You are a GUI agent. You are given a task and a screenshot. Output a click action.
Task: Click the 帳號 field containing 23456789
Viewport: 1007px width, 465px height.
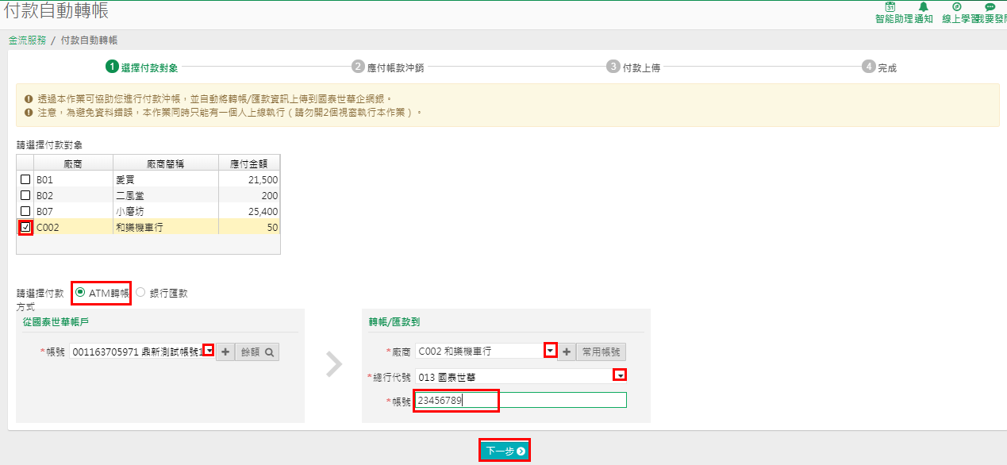(x=521, y=401)
